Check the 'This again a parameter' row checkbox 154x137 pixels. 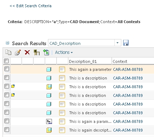point(7,69)
